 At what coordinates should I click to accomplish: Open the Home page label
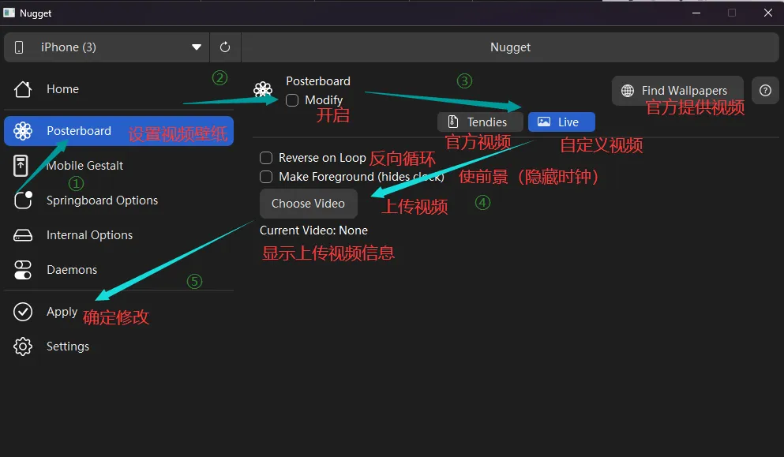point(62,89)
